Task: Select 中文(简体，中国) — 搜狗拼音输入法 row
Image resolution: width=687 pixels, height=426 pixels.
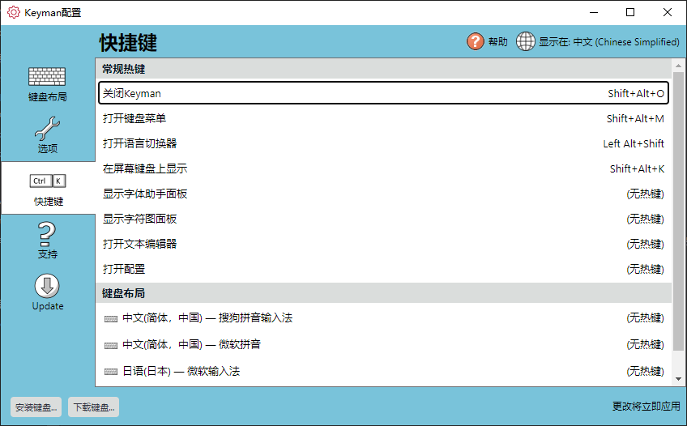Action: (x=383, y=317)
